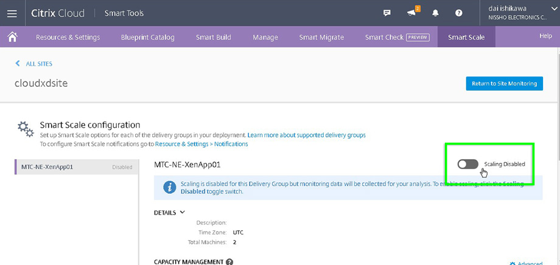
Task: Click the info icon in the banner
Action: 170,187
